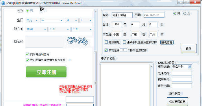Toggle 成功注册 restart checkbox
The width and height of the screenshot is (202, 106).
point(106,50)
